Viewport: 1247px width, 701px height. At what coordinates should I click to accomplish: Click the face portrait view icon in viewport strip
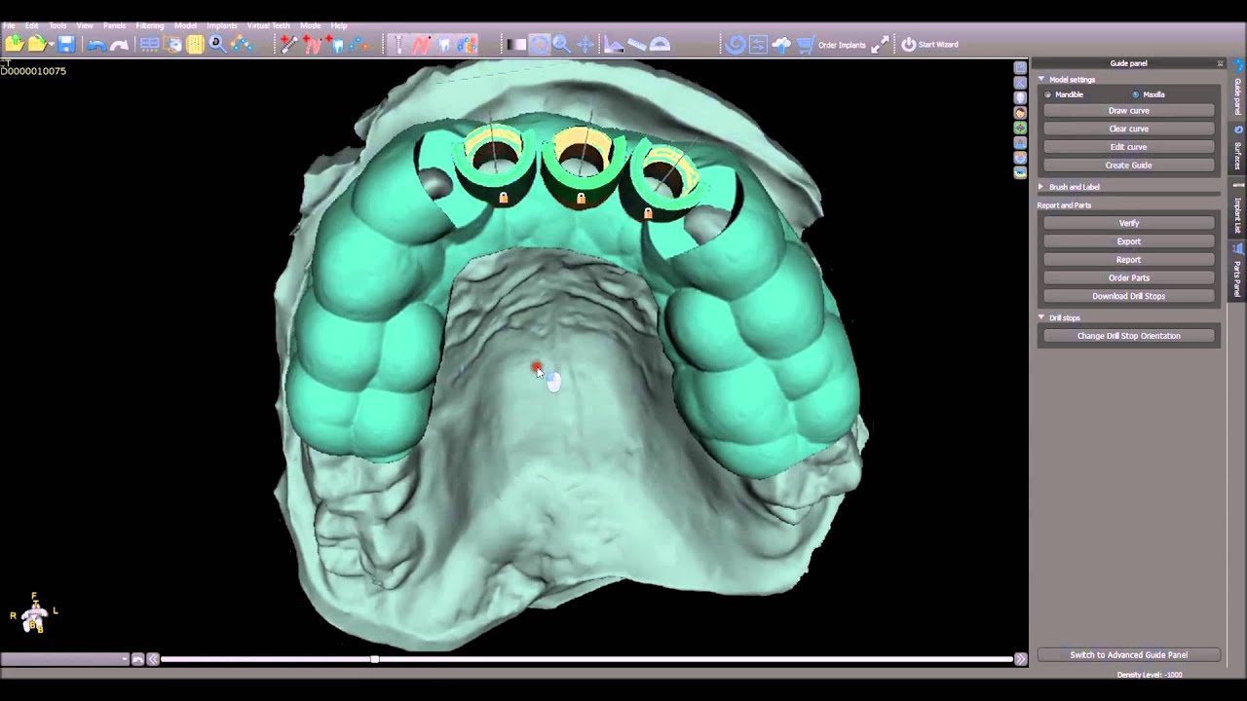coord(1020,112)
